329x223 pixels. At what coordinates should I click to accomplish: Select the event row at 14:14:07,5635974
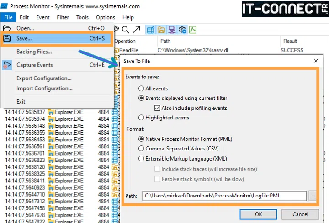60,119
